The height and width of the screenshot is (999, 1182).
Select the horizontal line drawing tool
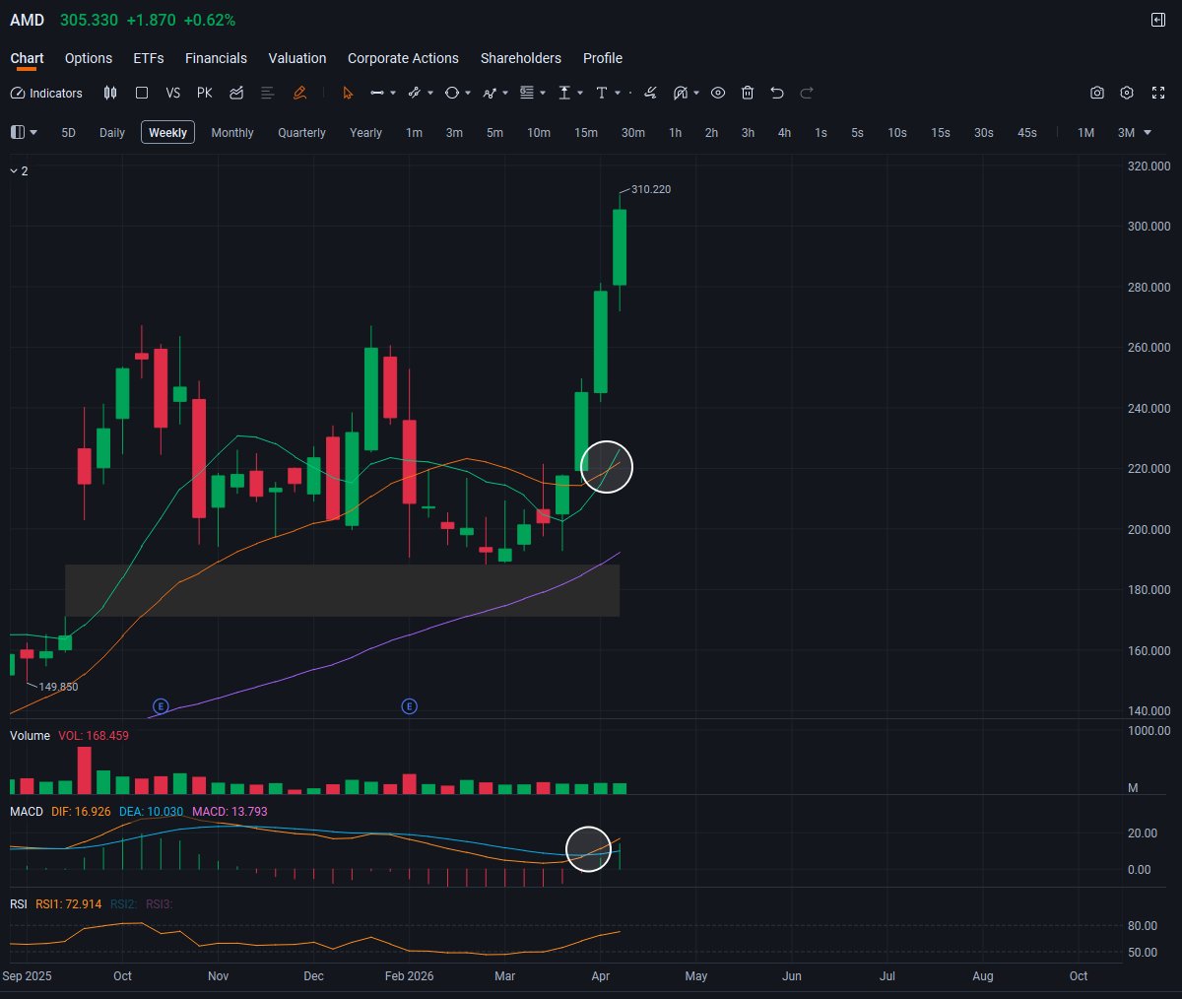tap(377, 93)
